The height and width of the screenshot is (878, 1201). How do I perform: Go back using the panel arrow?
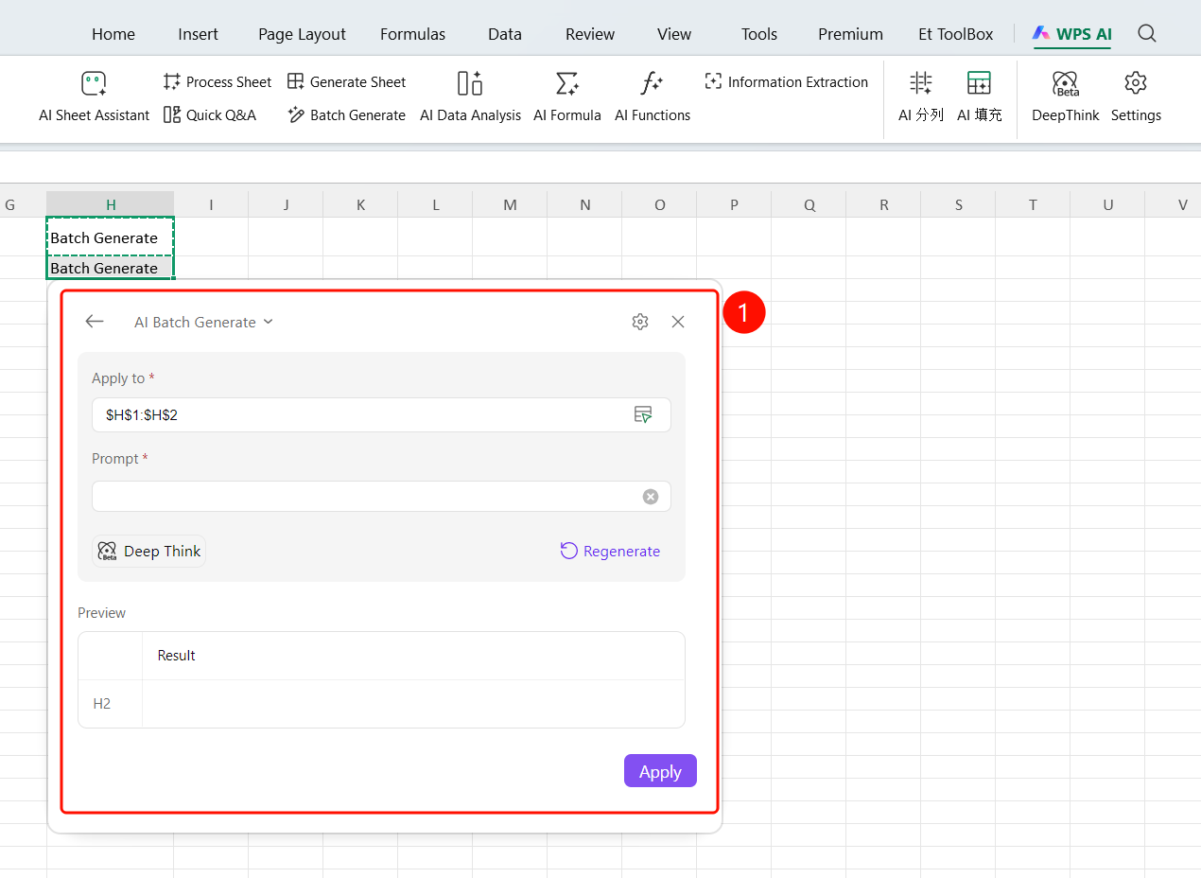click(95, 322)
